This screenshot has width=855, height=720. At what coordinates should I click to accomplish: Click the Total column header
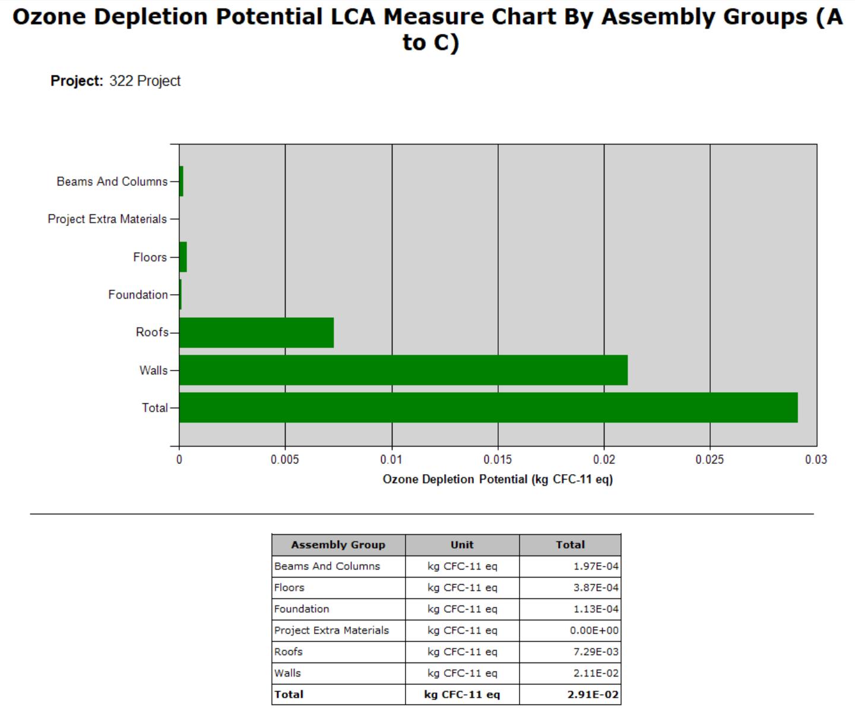pos(570,545)
